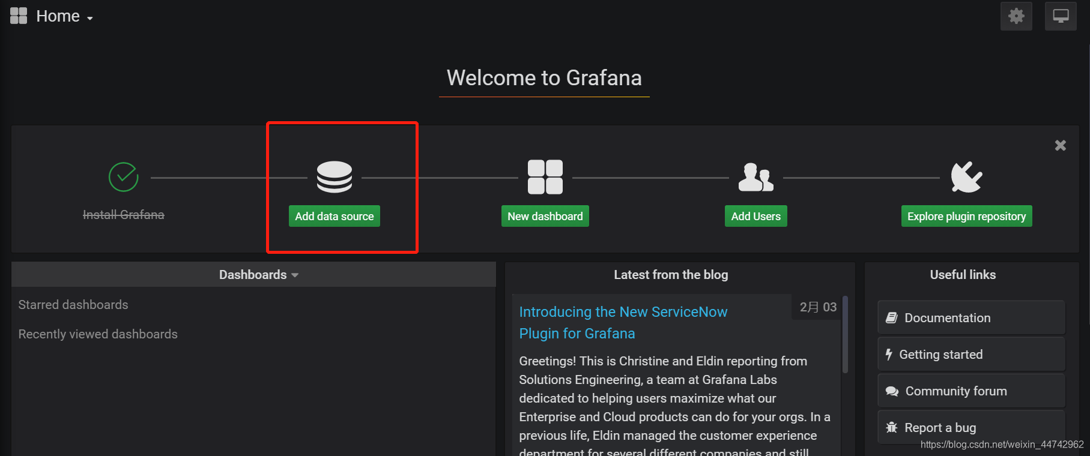Click the Recently viewed dashboards heading
Image resolution: width=1090 pixels, height=456 pixels.
98,334
